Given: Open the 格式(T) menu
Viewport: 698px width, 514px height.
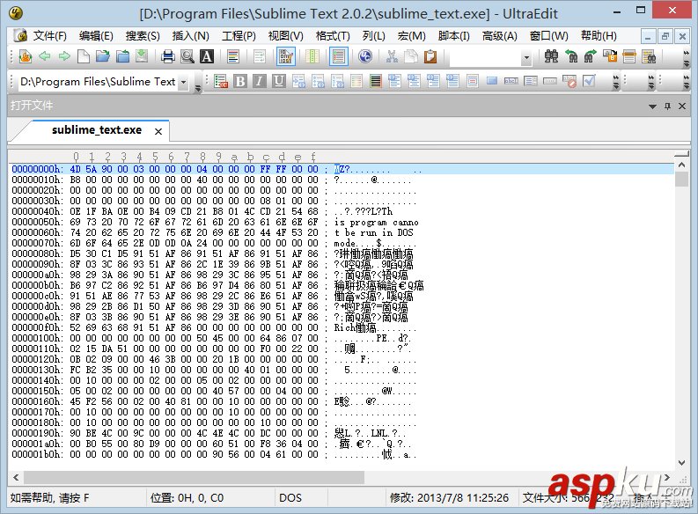Looking at the screenshot, I should (x=333, y=35).
